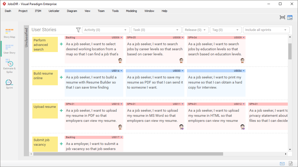Click the fit-to-width toolbar icon
The image size is (298, 167).
pos(282,17)
